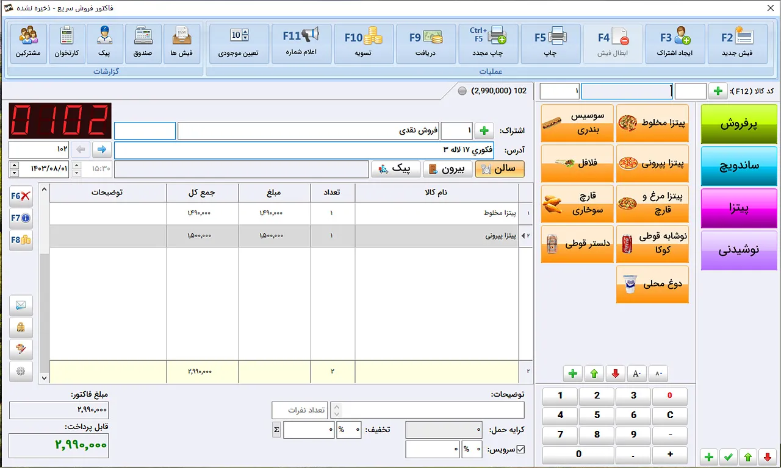Open the date spinner next to ۱۴۰۳/۰۸/۰۱
781x468 pixels.
[13, 169]
